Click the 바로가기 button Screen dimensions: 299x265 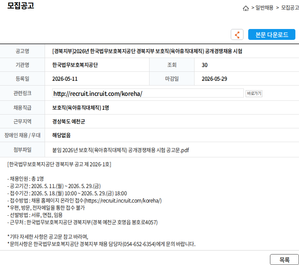point(254,94)
